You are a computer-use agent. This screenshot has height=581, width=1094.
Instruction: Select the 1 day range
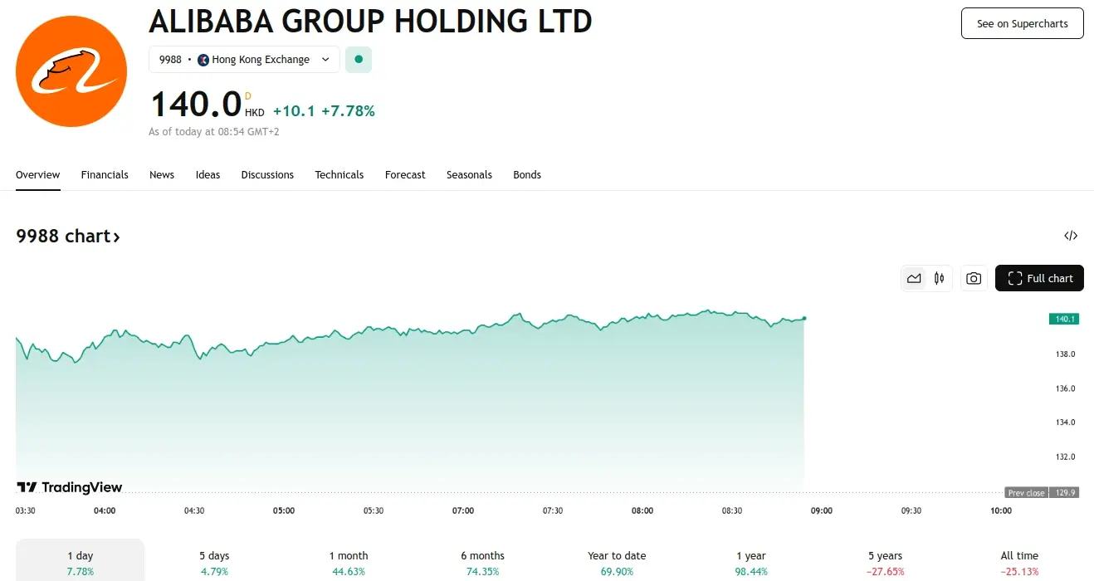[x=81, y=563]
